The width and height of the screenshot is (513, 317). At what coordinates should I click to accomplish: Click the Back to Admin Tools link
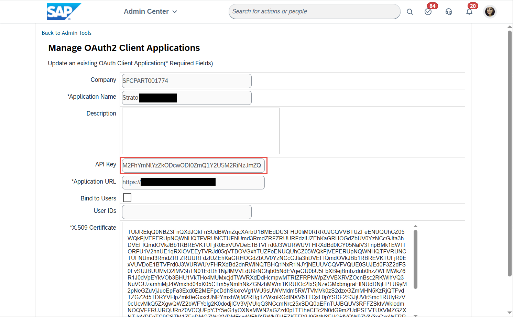click(x=67, y=33)
